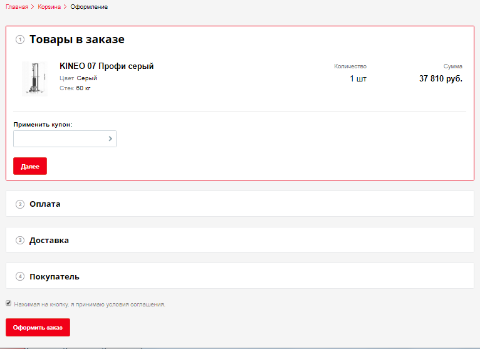Viewport: 480px width, 349px height.
Task: Expand the Покупатель section
Action: click(240, 276)
